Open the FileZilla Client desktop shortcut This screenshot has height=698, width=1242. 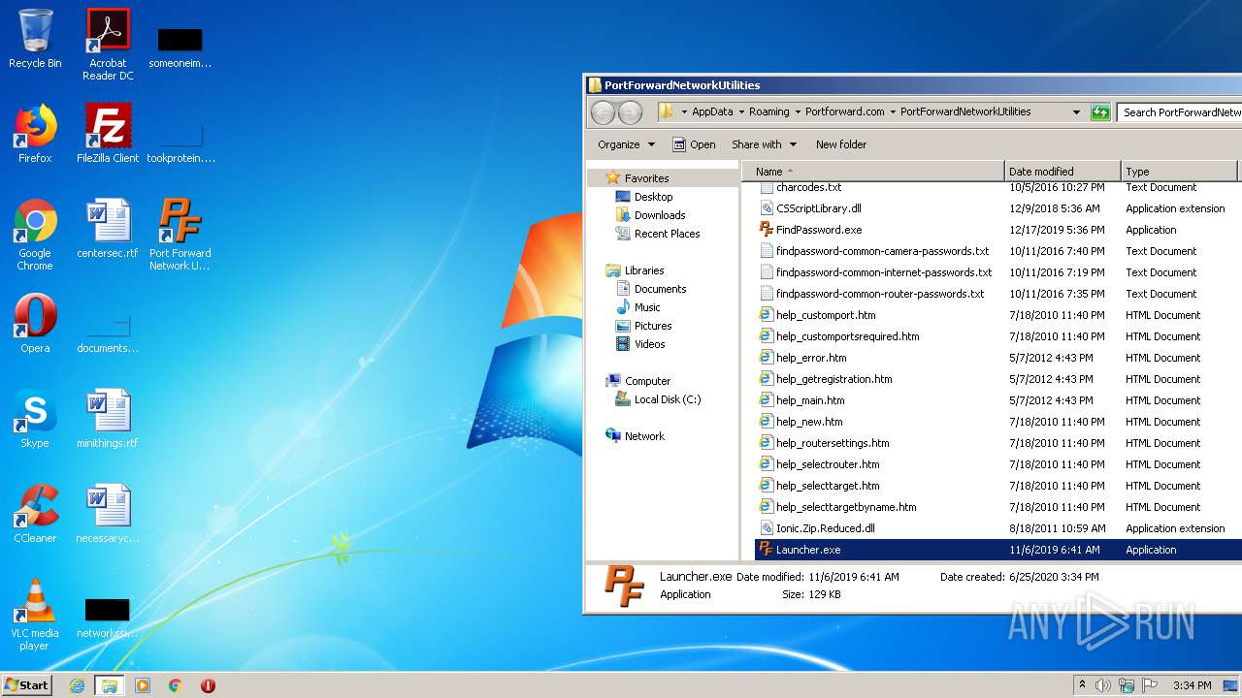pos(108,134)
